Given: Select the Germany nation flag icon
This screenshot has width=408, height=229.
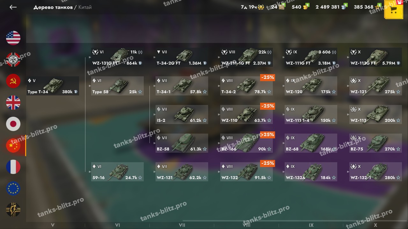Looking at the screenshot, I should coord(13,59).
